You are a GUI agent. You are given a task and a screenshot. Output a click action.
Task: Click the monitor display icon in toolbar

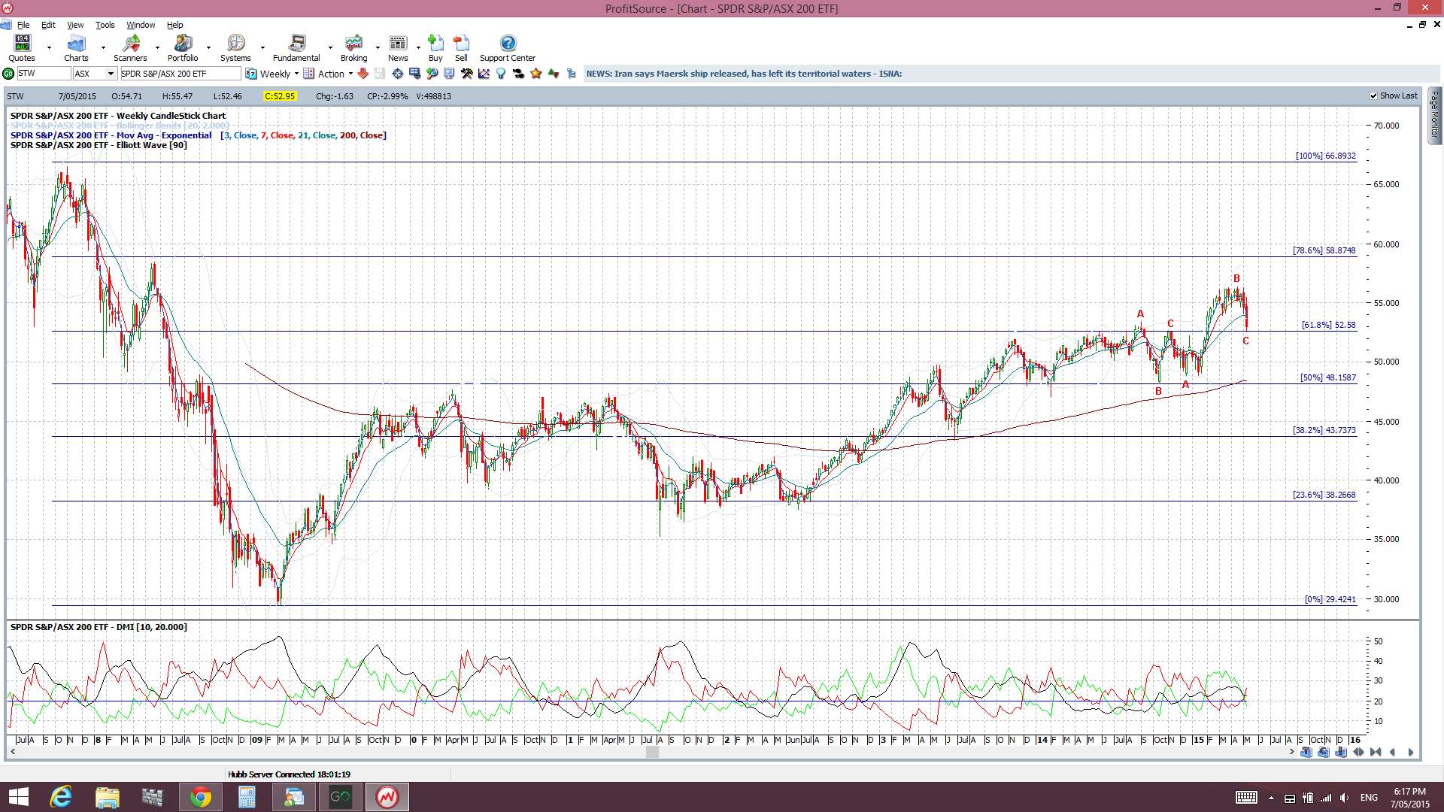click(x=449, y=74)
